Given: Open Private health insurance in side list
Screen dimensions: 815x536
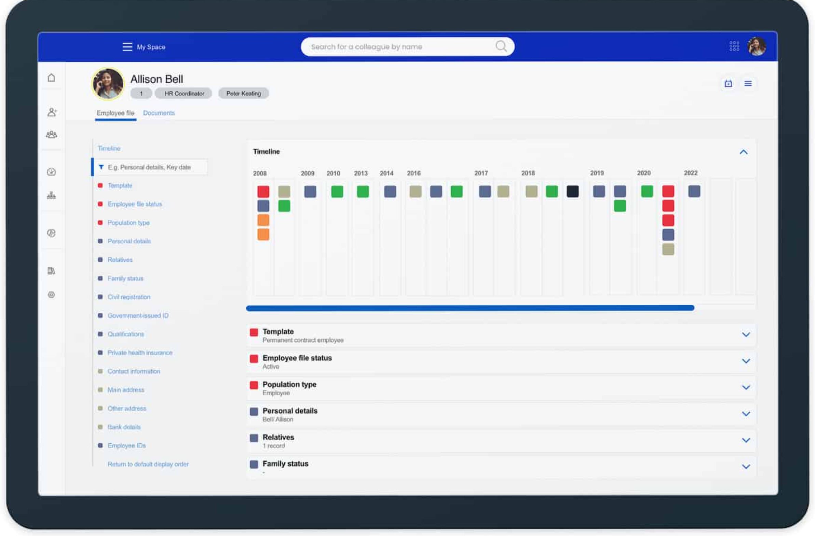Looking at the screenshot, I should pyautogui.click(x=140, y=353).
